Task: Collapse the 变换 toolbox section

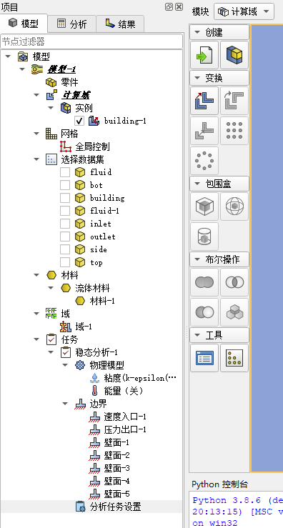Action: [197, 78]
